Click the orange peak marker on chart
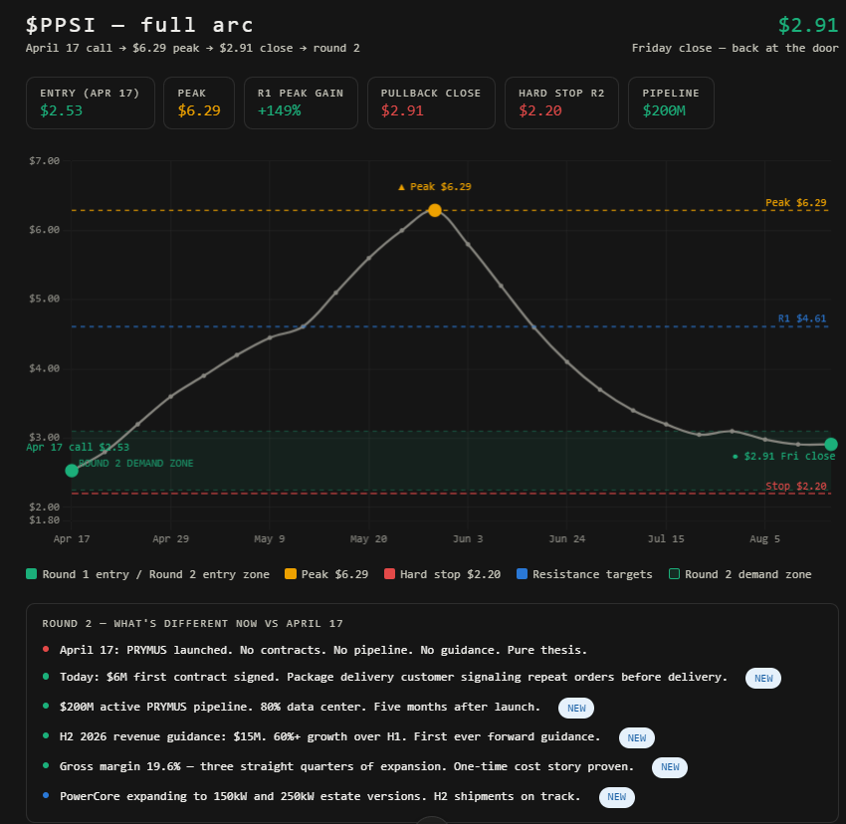 (x=435, y=210)
